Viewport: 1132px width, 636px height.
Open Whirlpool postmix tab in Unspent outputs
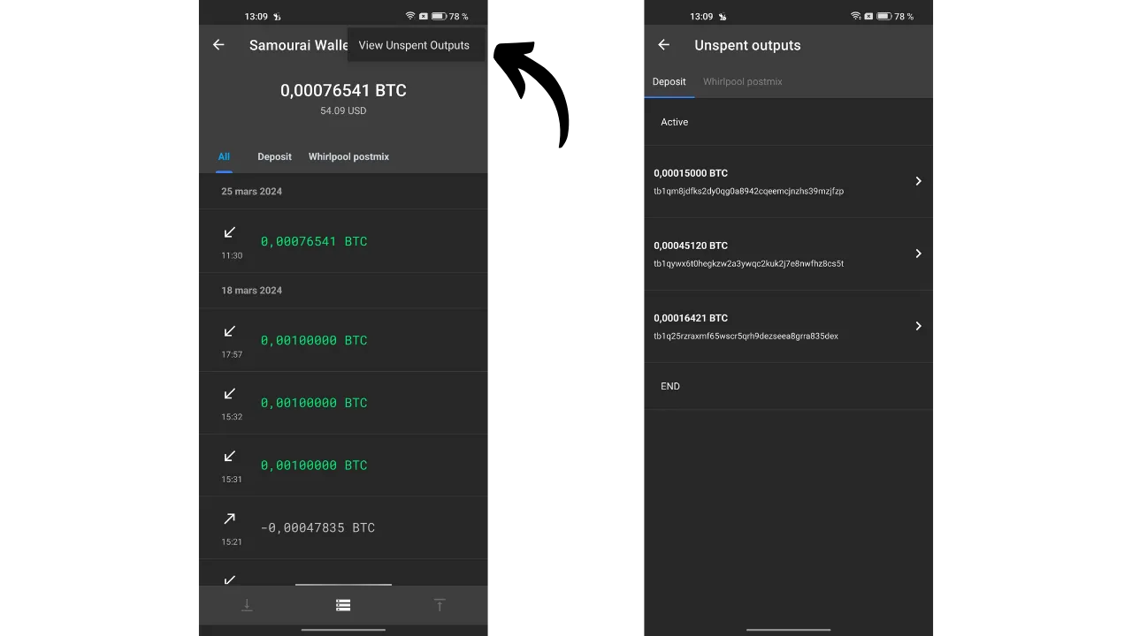click(742, 81)
